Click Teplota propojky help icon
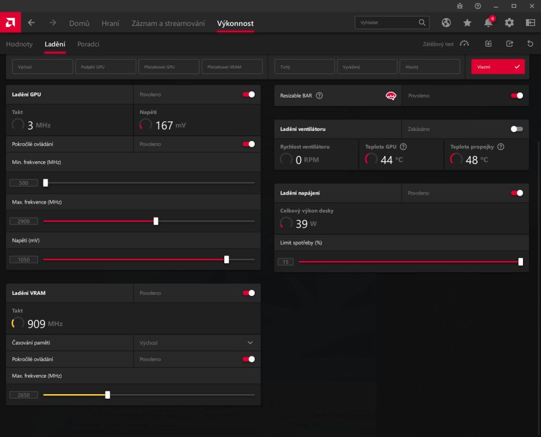 [500, 147]
